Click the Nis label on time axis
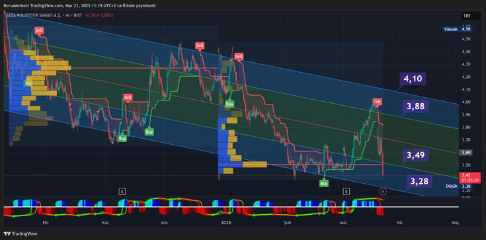Viewport: 486px width, 240px height. [400, 223]
